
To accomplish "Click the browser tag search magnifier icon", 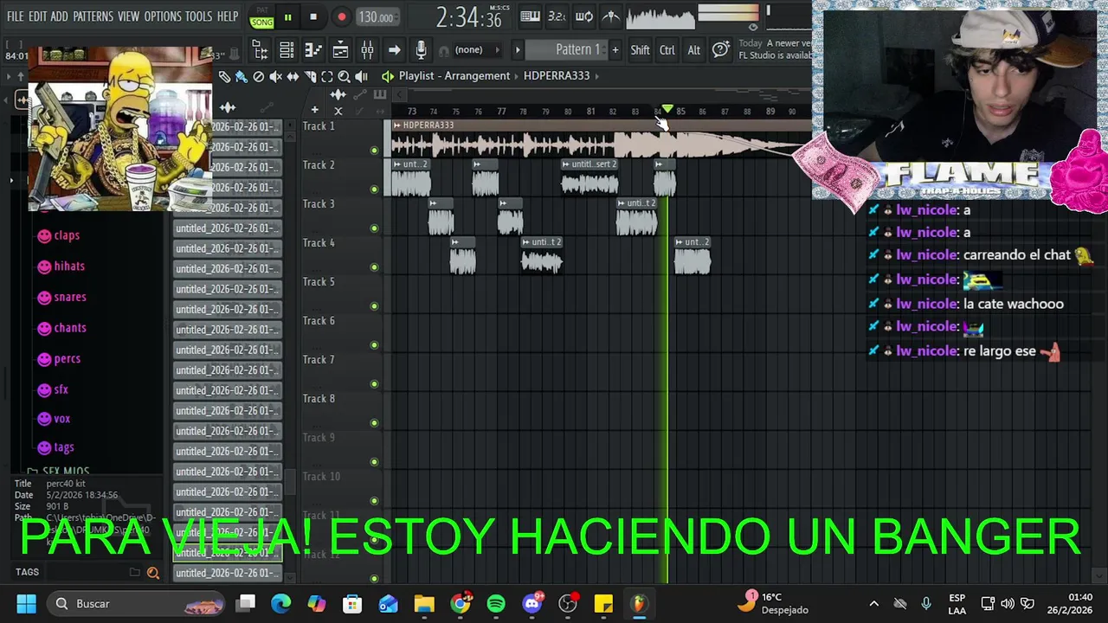I will click(153, 573).
